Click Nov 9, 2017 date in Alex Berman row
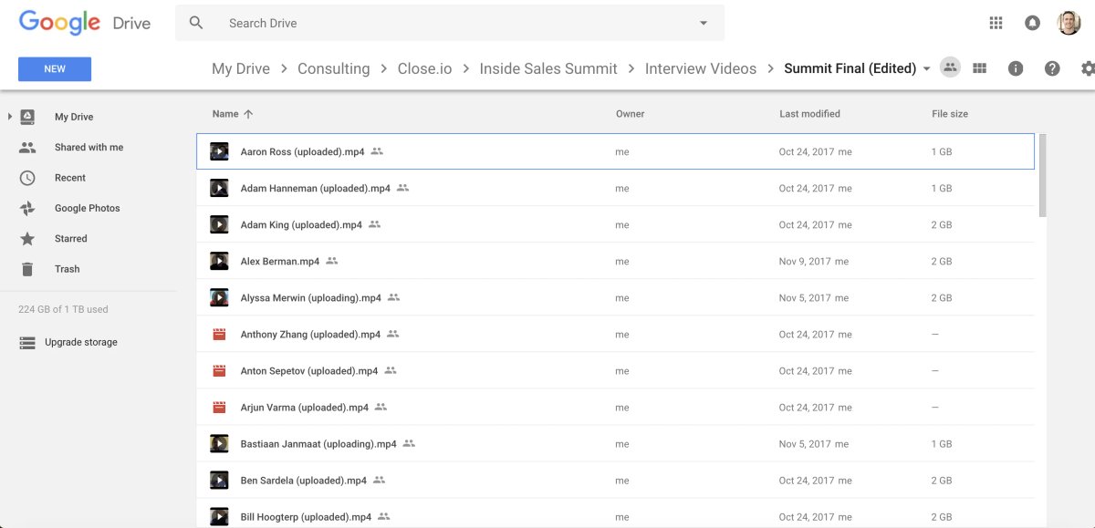This screenshot has height=528, width=1095. (x=805, y=261)
